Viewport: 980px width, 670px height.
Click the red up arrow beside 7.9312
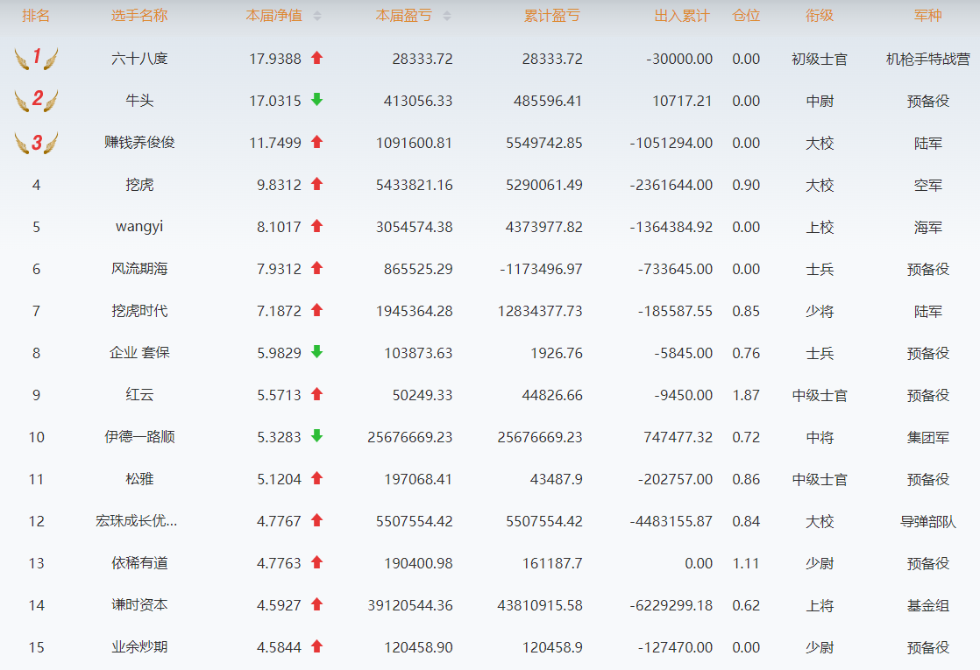[x=316, y=268]
